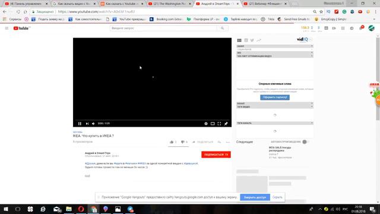This screenshot has height=214, width=380.
Task: Open the IKEA SALE suggested video
Action: 280,149
